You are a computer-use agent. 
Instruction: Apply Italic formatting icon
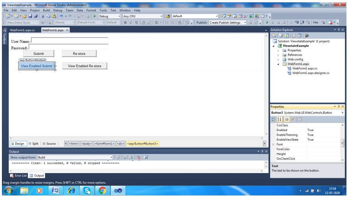click(x=131, y=22)
